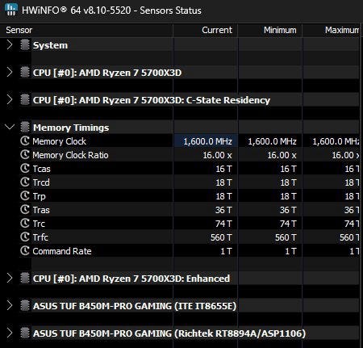Click the clock icon next to Tcas
Viewport: 363px width, 348px height.
pyautogui.click(x=25, y=168)
